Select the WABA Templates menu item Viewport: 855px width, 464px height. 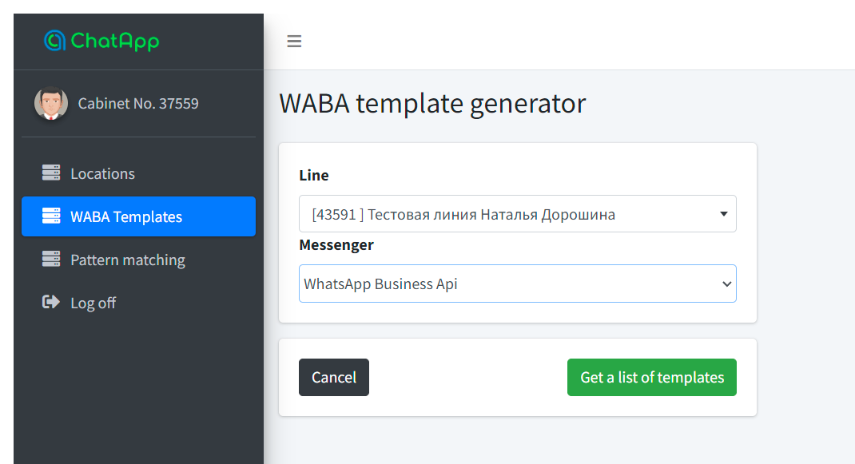point(126,216)
